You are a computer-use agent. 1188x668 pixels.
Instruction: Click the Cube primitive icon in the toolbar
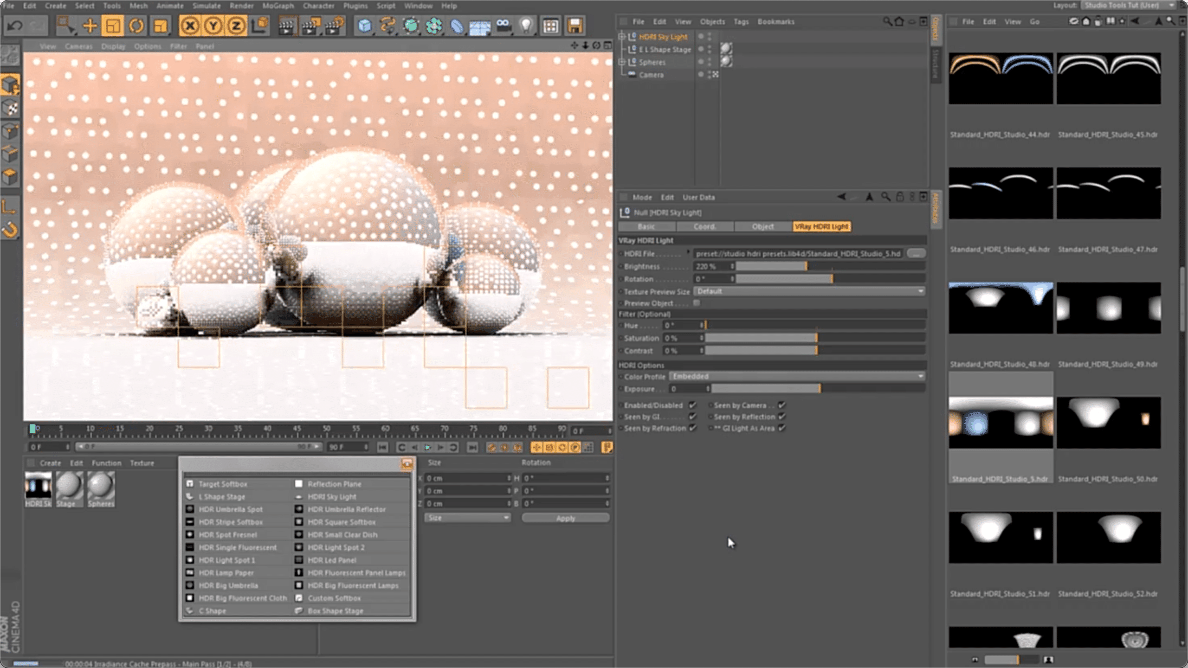click(x=365, y=26)
